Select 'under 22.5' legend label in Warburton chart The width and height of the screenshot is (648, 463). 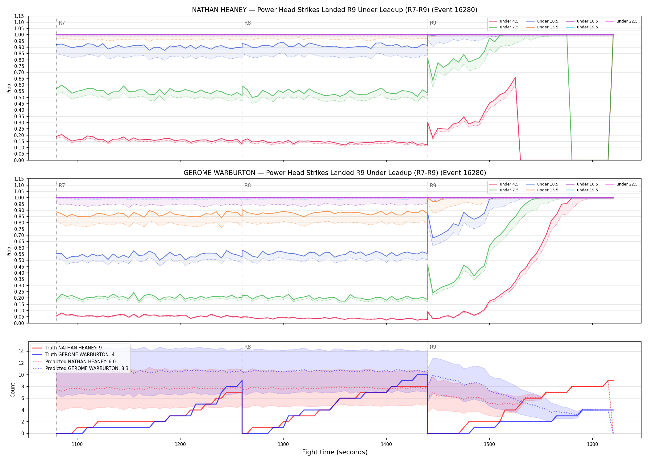tap(627, 184)
